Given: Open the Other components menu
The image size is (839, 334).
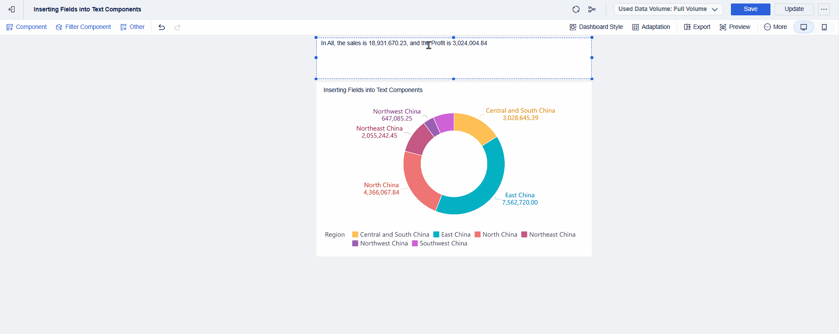Looking at the screenshot, I should pos(133,27).
